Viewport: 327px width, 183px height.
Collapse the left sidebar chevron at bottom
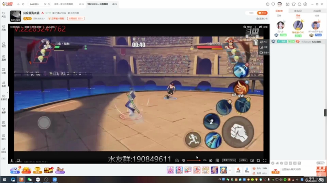click(4, 159)
